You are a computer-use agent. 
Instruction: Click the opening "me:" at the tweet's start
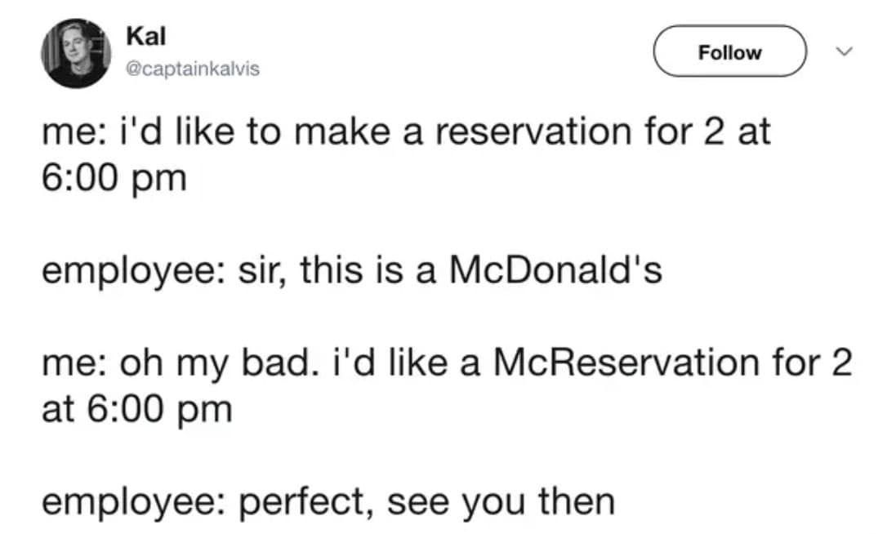[x=69, y=131]
